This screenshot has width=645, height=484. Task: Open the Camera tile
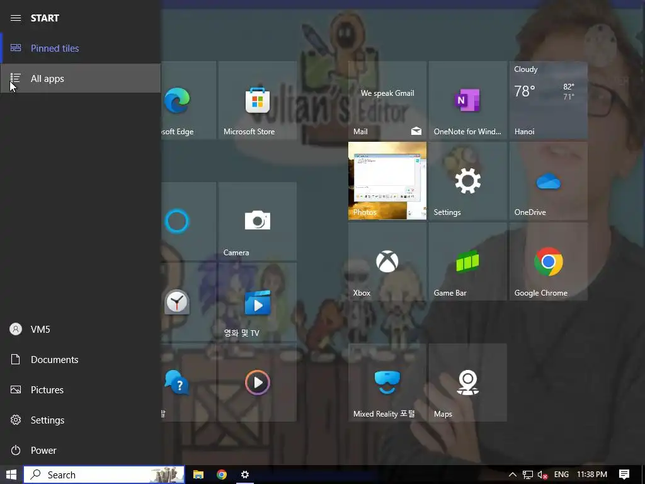tap(258, 221)
